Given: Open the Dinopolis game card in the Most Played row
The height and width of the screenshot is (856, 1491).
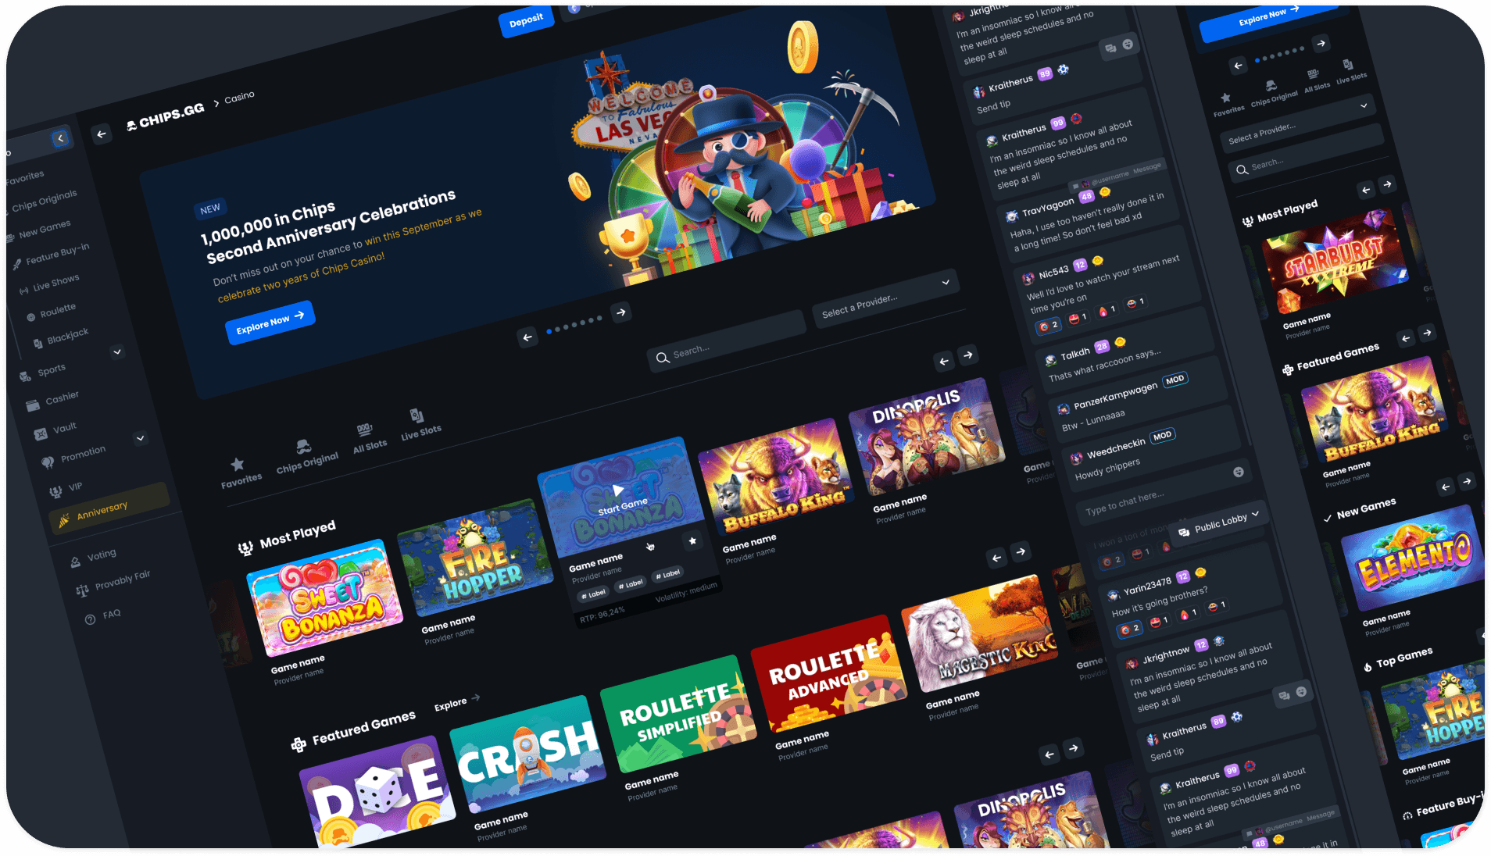Looking at the screenshot, I should click(x=927, y=437).
